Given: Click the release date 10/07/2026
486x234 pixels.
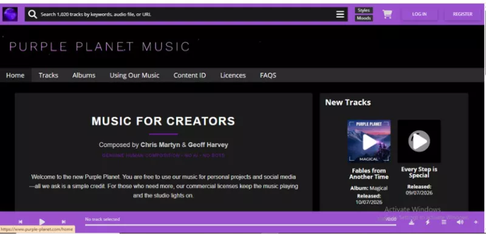Looking at the screenshot, I should tap(369, 202).
